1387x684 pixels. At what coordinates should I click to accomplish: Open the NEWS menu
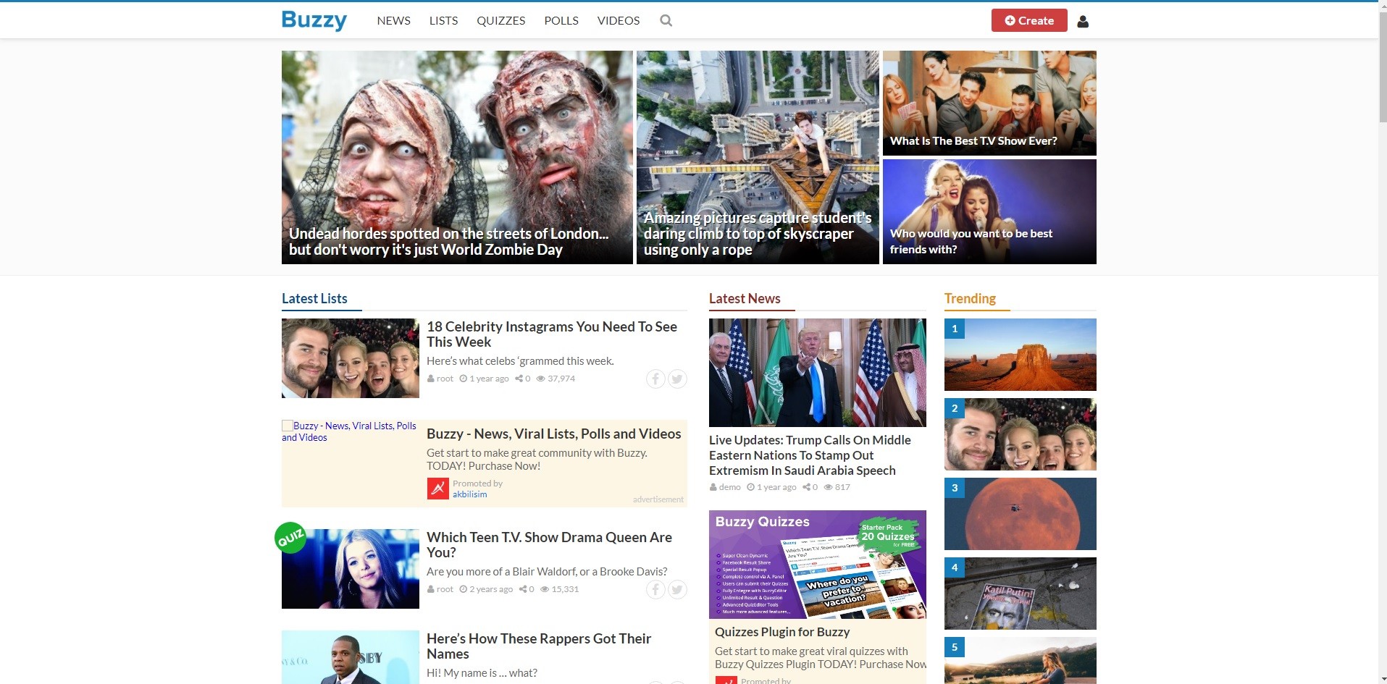point(393,21)
